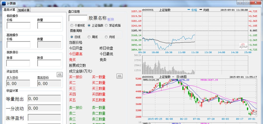Choose 周线 chart period
Screen dimensions: 263x124
point(92,37)
